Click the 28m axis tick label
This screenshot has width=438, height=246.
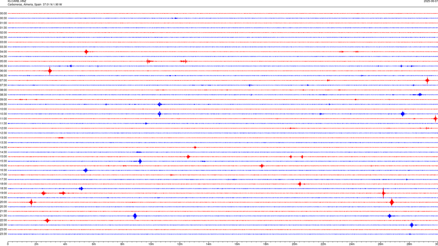pyautogui.click(x=409, y=244)
